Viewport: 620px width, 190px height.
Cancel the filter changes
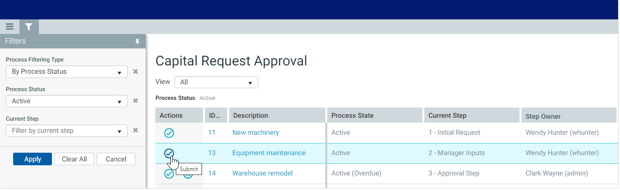tap(116, 159)
